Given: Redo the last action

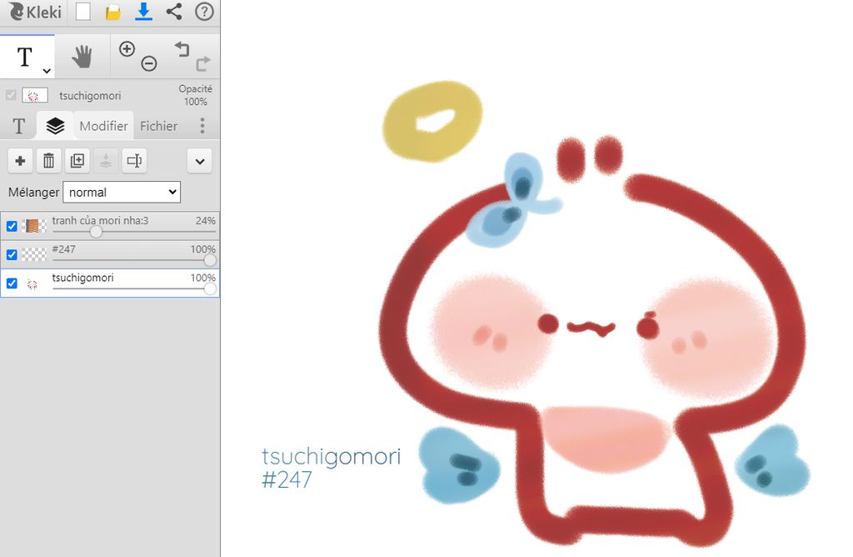Looking at the screenshot, I should coord(203,63).
